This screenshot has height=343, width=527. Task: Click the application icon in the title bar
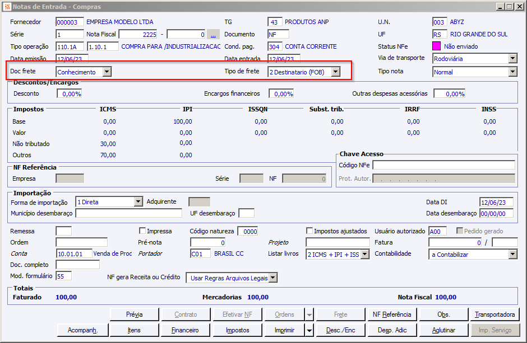click(7, 7)
